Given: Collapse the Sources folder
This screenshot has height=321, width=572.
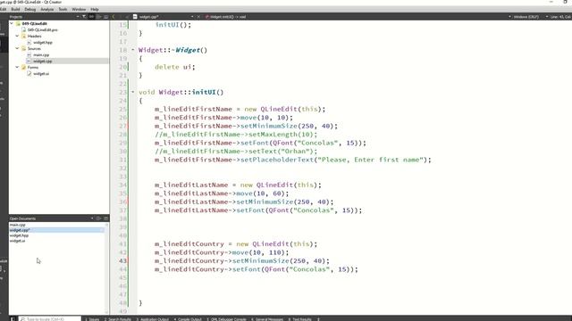Looking at the screenshot, I should pyautogui.click(x=17, y=48).
